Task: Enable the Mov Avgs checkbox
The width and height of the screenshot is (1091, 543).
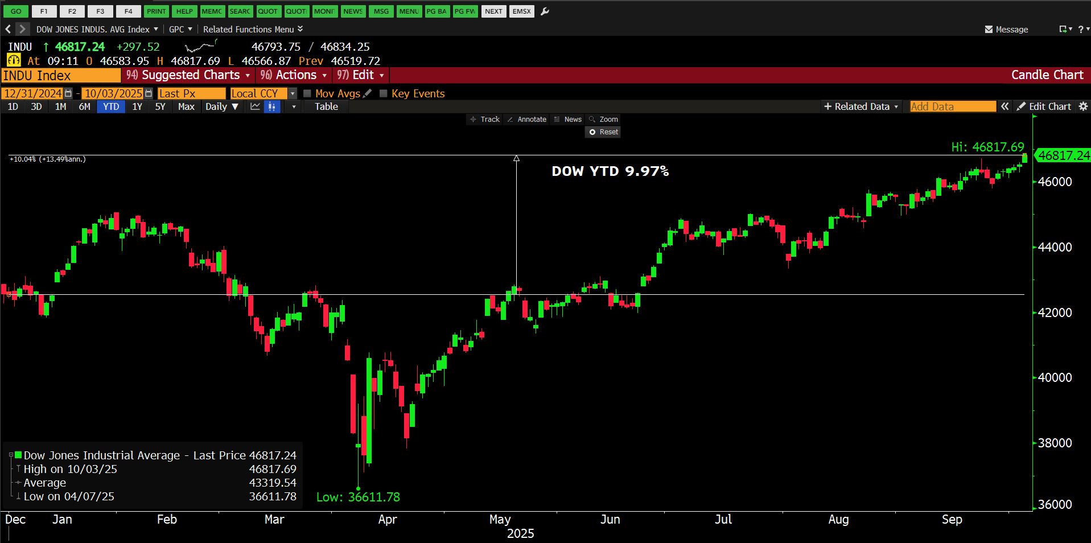Action: click(x=307, y=93)
